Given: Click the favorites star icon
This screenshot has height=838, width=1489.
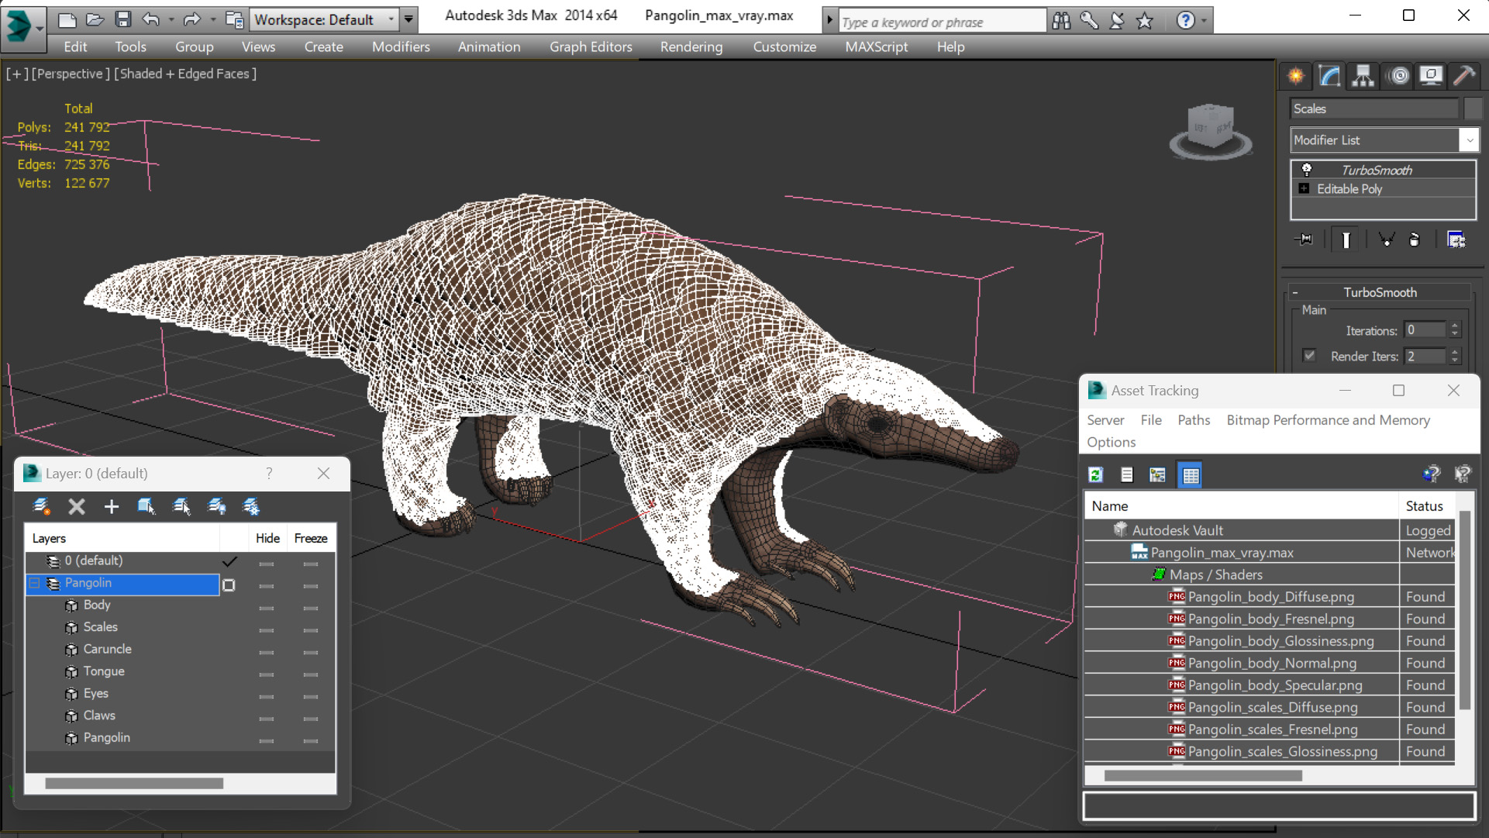Looking at the screenshot, I should 1145,21.
